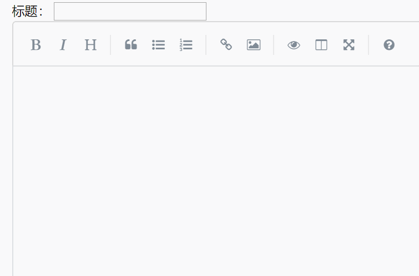Insert an image using the picture icon
The width and height of the screenshot is (419, 276).
point(254,45)
